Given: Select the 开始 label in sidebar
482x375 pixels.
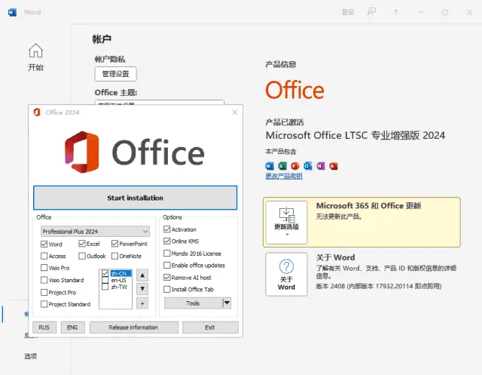Looking at the screenshot, I should (35, 67).
